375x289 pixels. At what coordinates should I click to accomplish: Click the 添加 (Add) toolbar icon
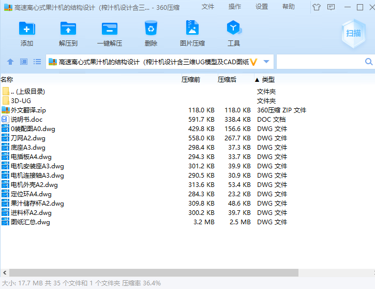tap(27, 28)
